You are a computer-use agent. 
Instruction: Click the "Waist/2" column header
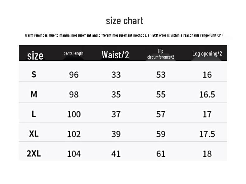tap(115, 55)
